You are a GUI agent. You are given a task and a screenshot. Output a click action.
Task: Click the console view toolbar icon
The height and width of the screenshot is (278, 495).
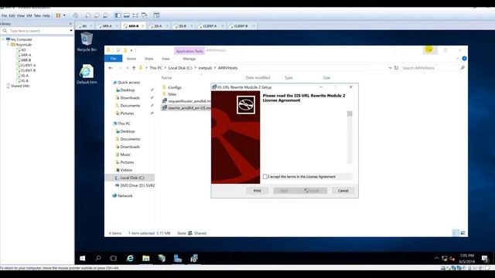tap(156, 15)
